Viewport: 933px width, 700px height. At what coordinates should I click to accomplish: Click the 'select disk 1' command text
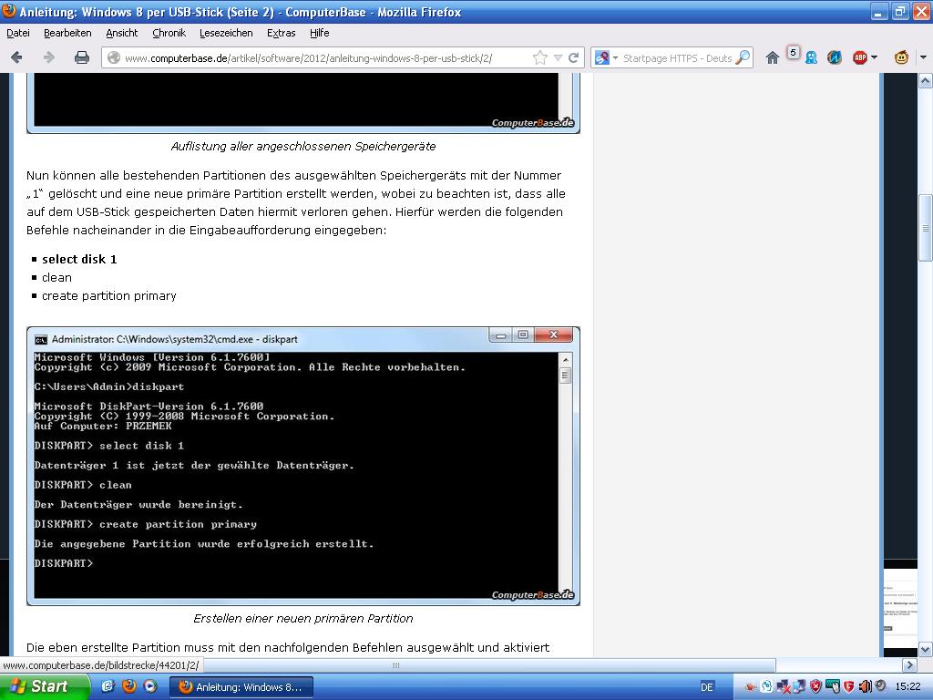tap(80, 259)
